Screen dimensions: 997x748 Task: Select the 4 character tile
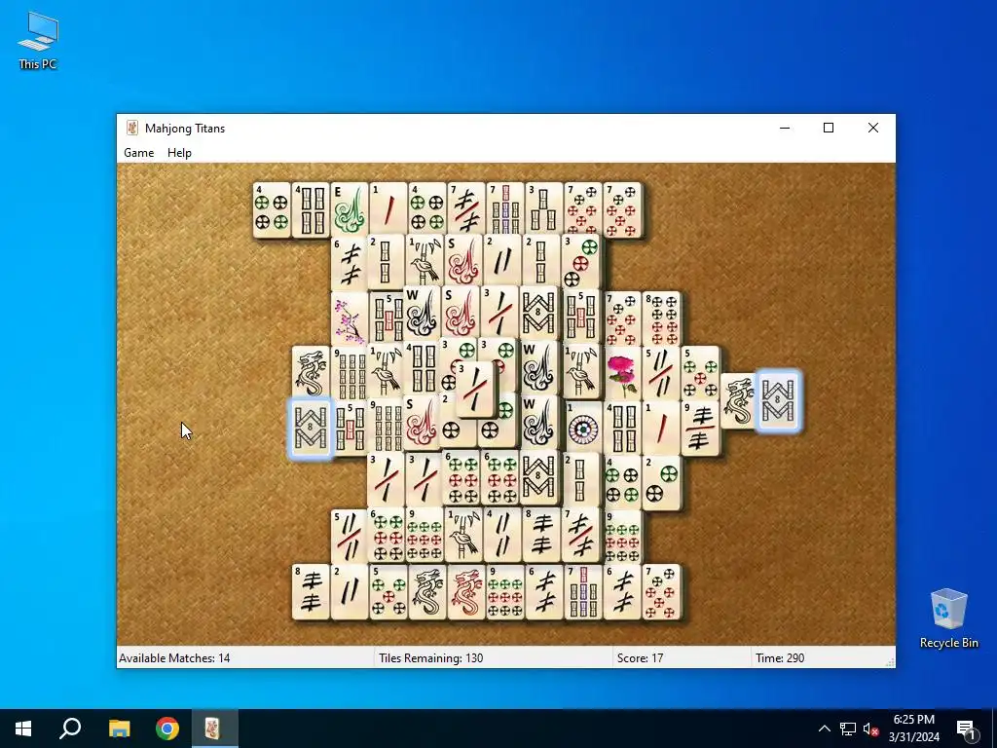(x=505, y=538)
